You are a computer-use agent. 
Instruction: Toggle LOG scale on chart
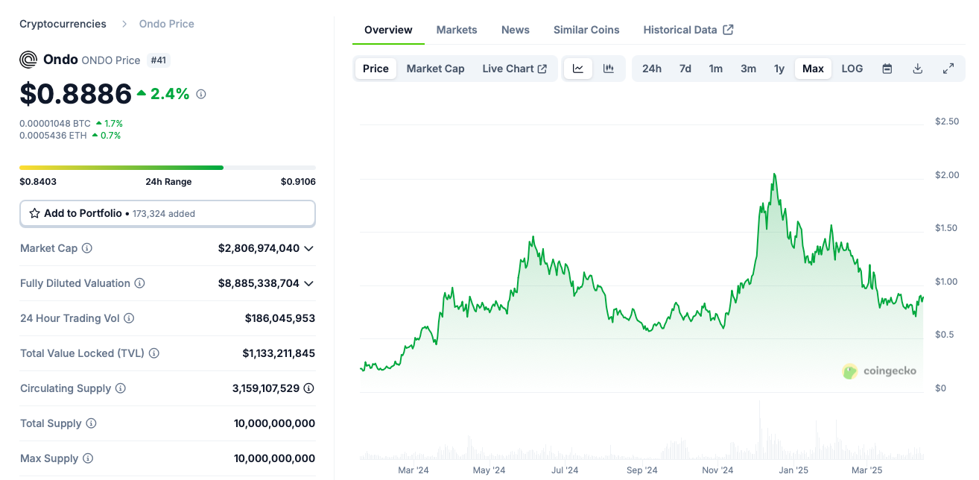click(852, 69)
